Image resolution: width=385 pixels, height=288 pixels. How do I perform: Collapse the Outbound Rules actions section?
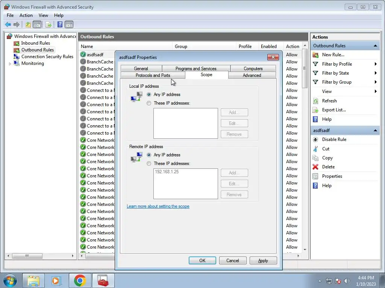click(375, 46)
